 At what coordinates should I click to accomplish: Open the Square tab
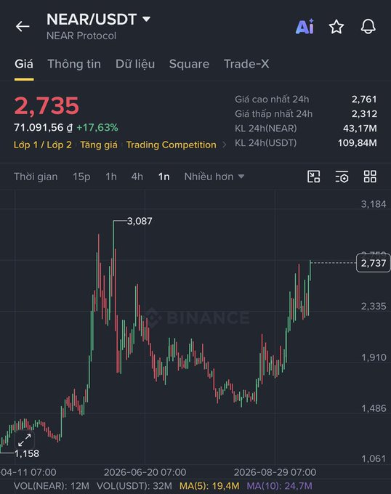(189, 64)
